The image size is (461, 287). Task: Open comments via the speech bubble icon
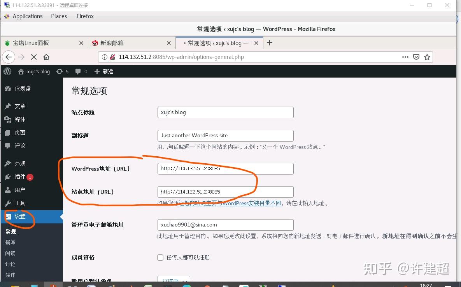click(x=78, y=71)
